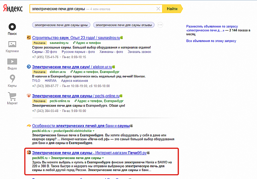Click the gray badge after Особенности result title
The width and height of the screenshot is (257, 179).
click(x=131, y=126)
